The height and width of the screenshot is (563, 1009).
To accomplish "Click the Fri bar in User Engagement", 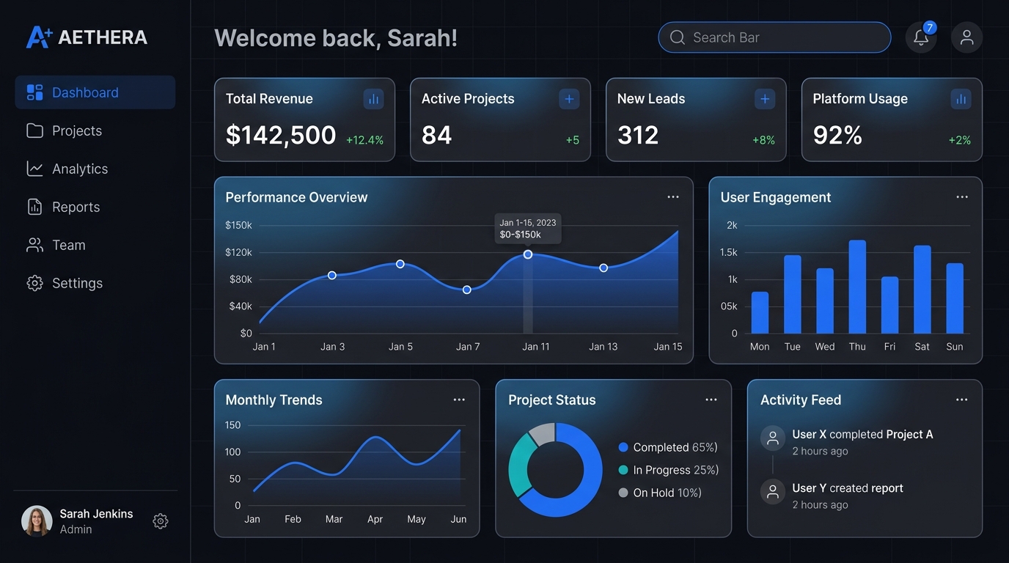I will click(x=889, y=306).
